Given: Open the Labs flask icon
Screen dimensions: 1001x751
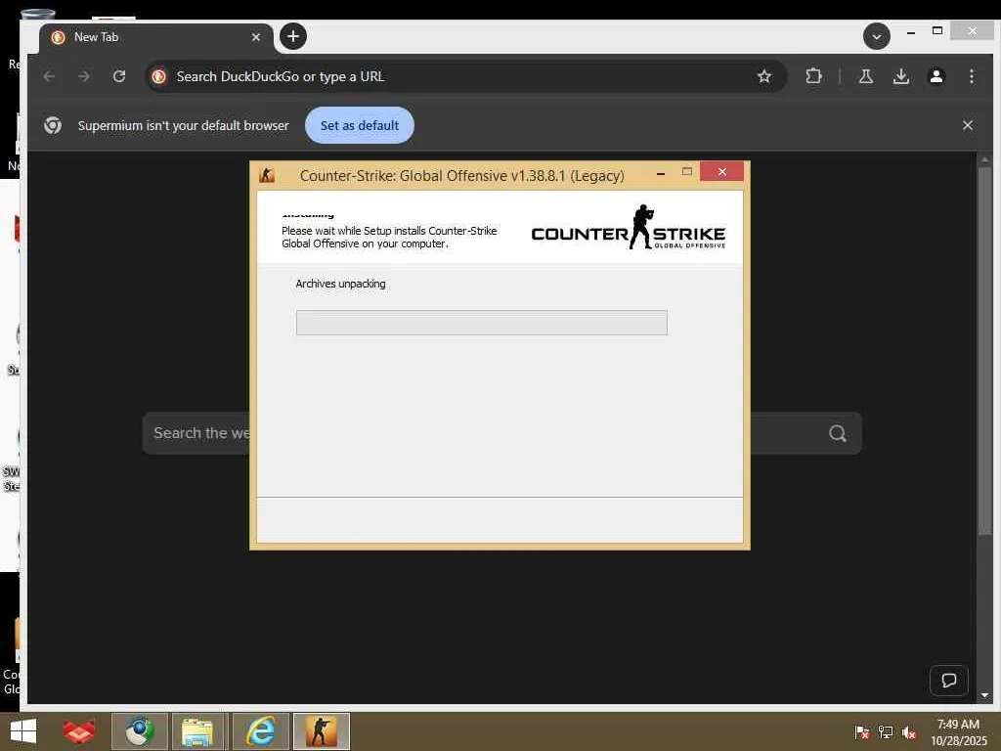Looking at the screenshot, I should [866, 76].
